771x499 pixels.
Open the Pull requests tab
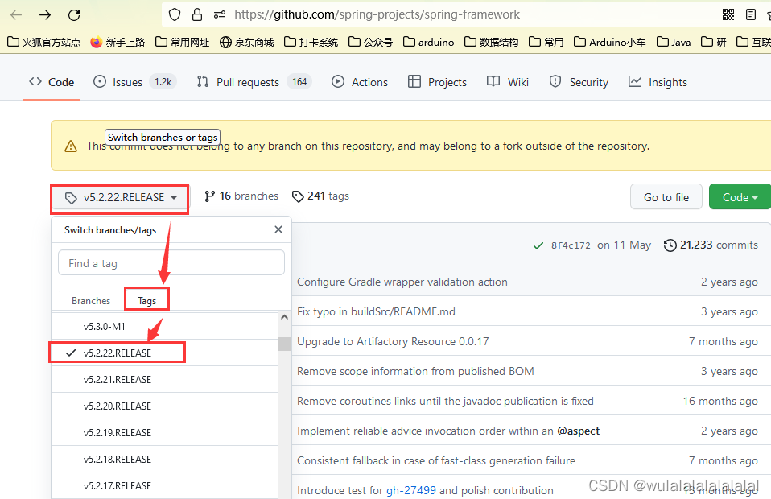[254, 82]
